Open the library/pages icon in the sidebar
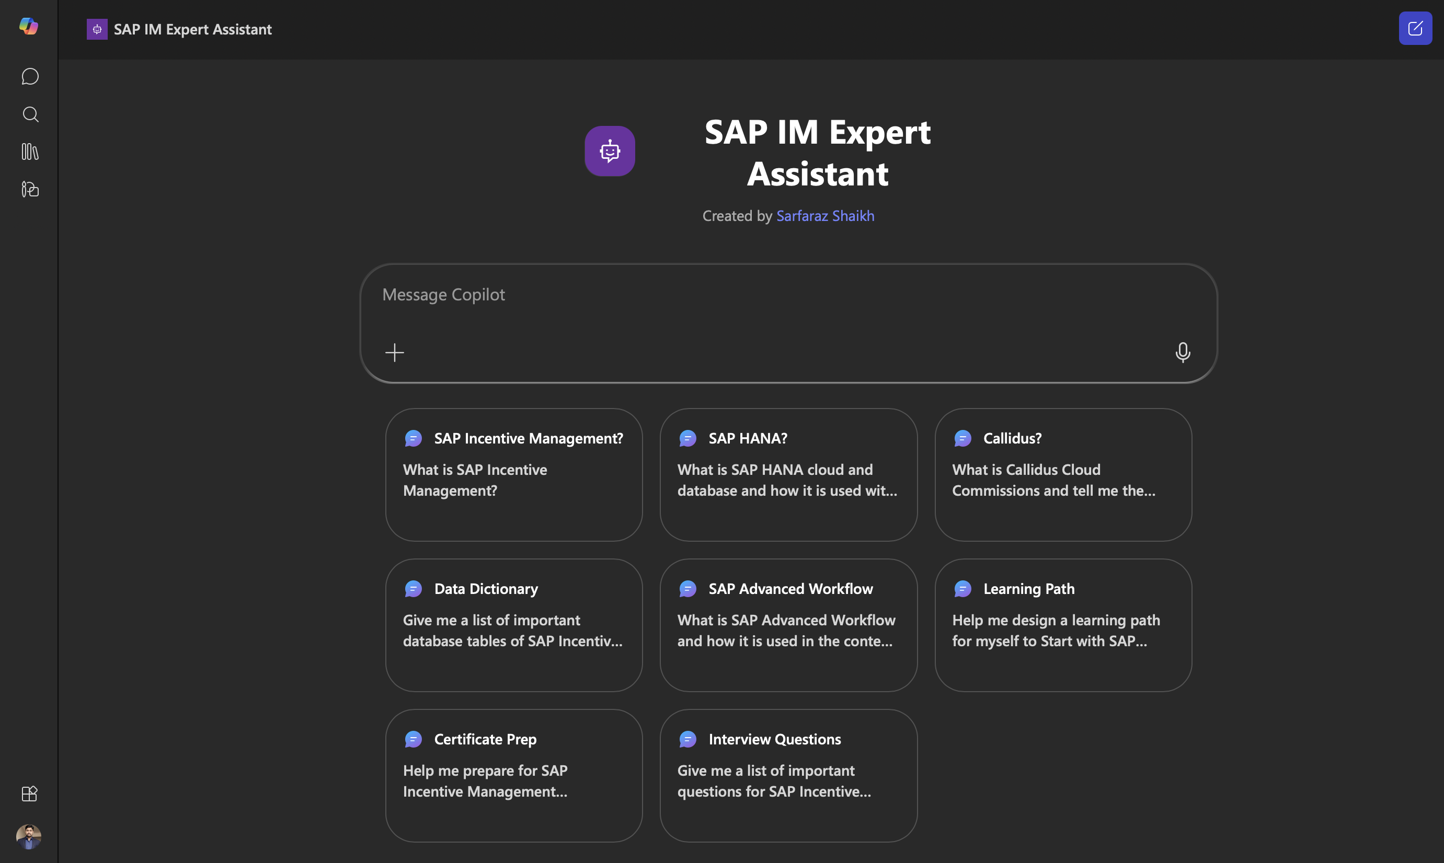The image size is (1444, 863). pyautogui.click(x=30, y=152)
